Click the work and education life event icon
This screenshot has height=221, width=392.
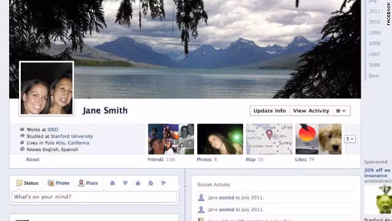[x=113, y=183]
